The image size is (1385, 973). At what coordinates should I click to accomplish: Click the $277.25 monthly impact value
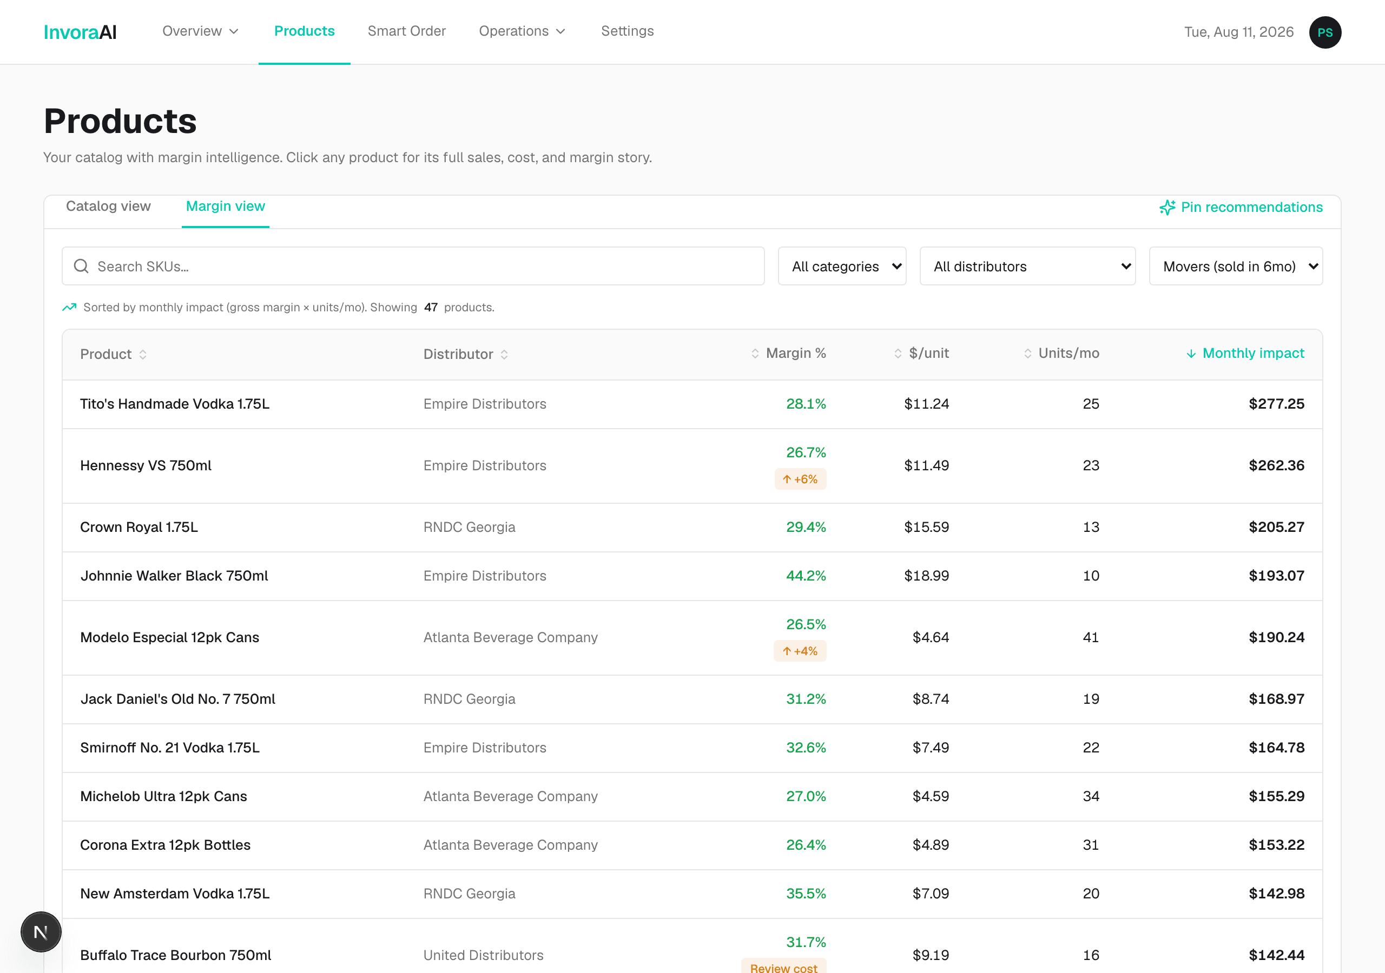pos(1276,404)
